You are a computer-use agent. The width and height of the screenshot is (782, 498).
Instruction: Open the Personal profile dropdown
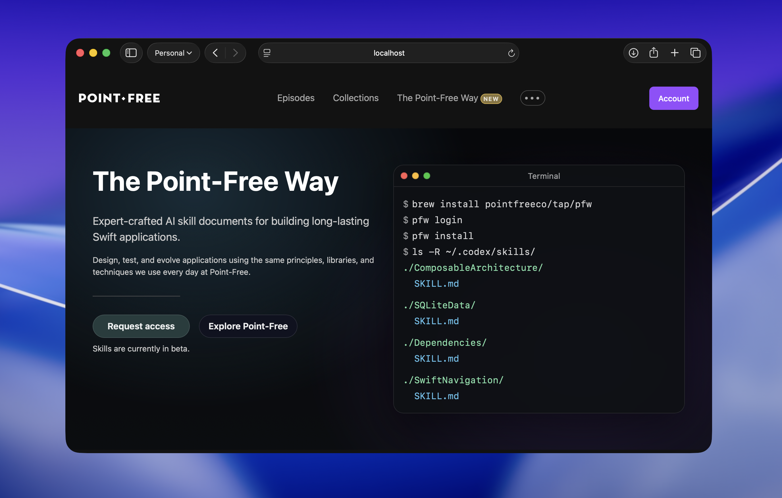pyautogui.click(x=173, y=53)
